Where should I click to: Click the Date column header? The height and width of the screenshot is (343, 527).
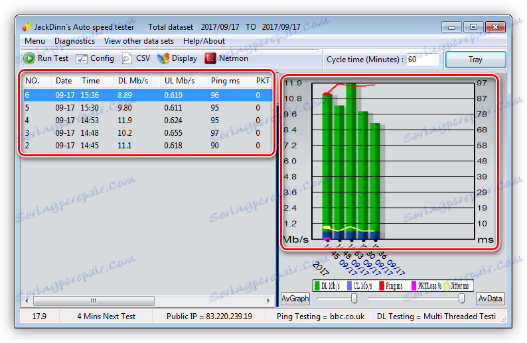click(x=64, y=81)
